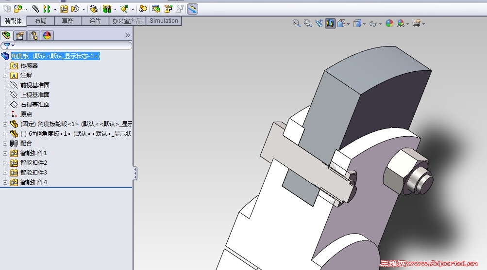Screen dimensions: 487x270
Task: Click the View Orientation cube icon
Action: pos(341,23)
